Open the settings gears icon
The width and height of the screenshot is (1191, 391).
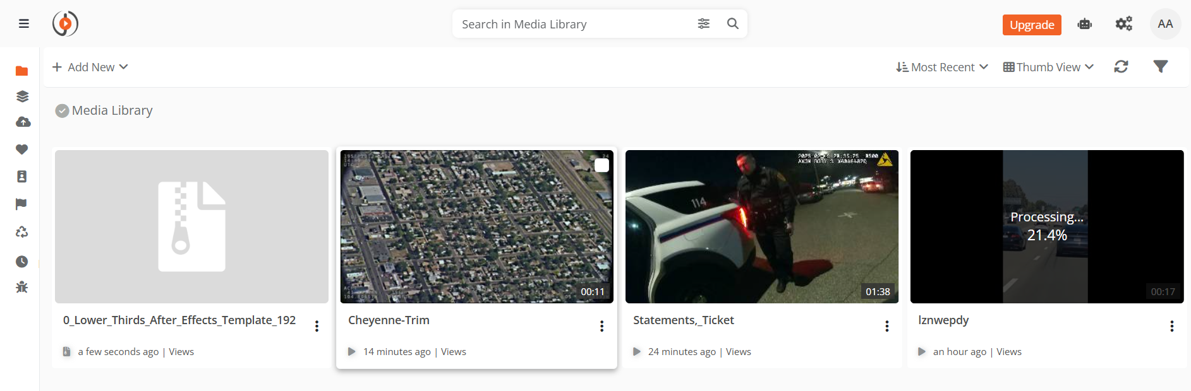coord(1123,24)
